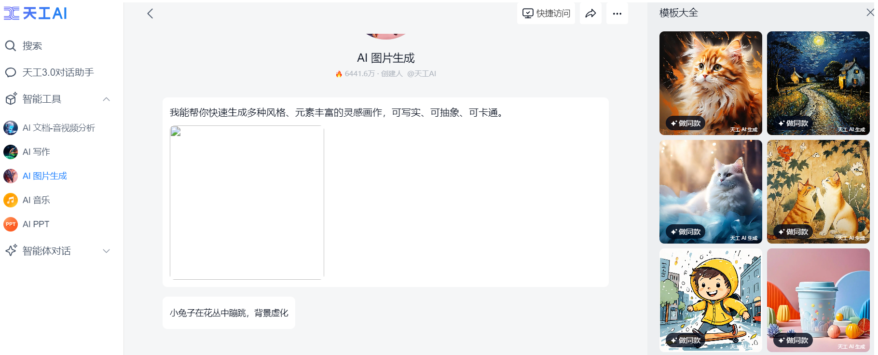Viewport: 878px width, 355px height.
Task: Click the AI 图片生成 page title
Action: tap(386, 58)
